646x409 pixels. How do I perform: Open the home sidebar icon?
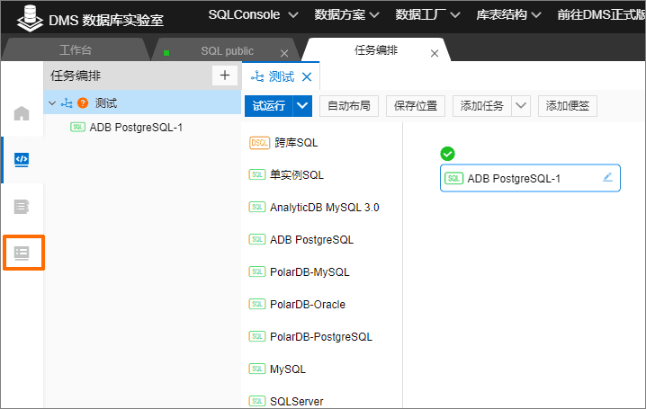(x=22, y=113)
